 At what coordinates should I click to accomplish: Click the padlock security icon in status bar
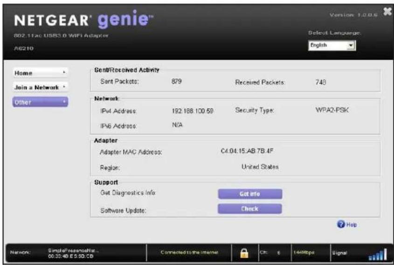coord(244,253)
